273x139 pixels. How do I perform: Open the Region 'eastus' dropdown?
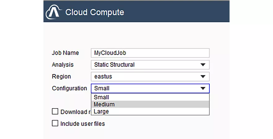click(x=150, y=76)
